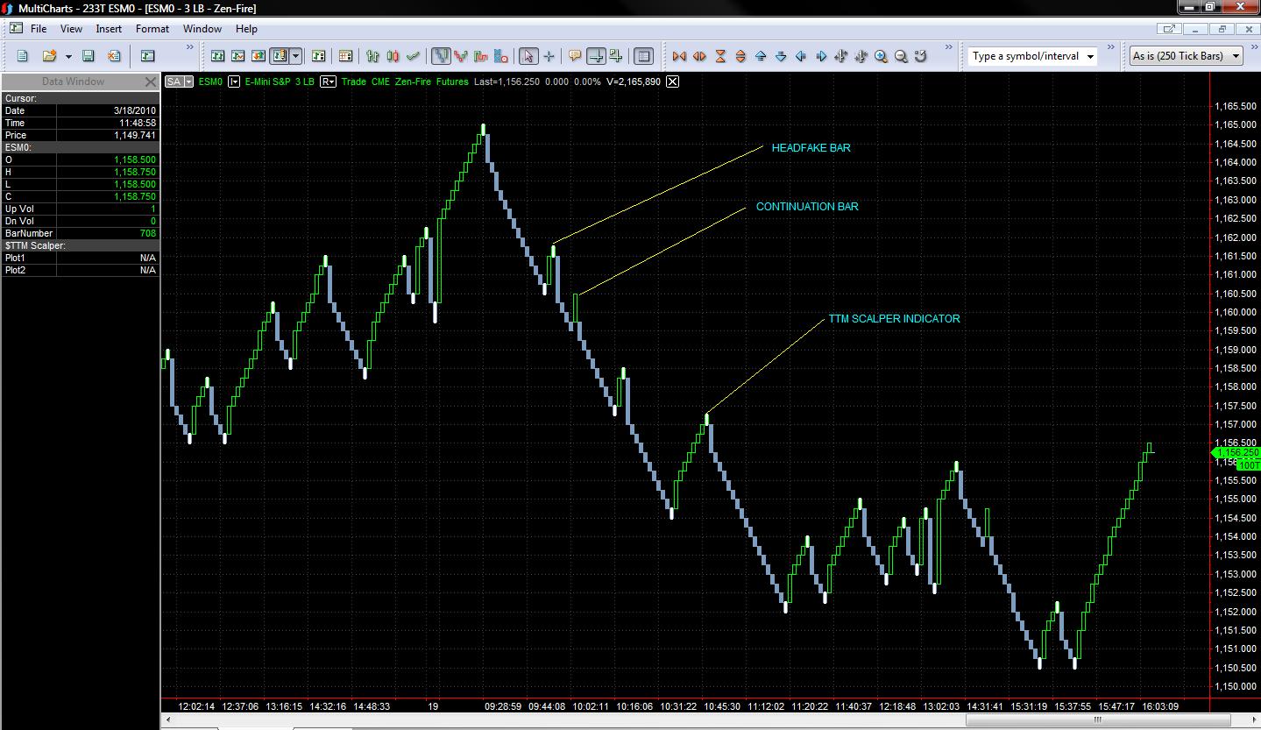Close the Data Window panel

(x=149, y=82)
